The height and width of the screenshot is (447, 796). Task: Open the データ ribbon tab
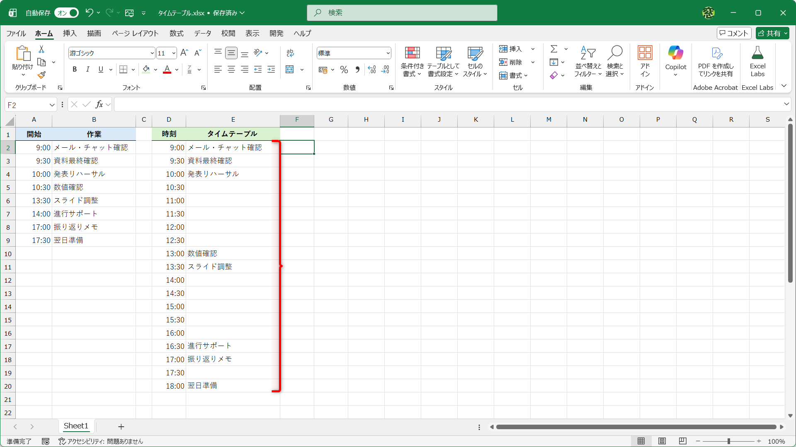[202, 34]
